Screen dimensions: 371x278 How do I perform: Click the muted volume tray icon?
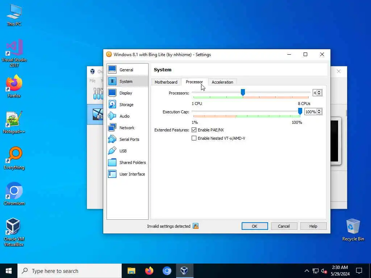324,271
